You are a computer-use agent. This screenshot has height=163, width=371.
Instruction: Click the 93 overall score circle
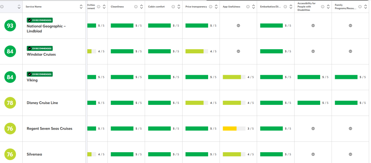(10, 26)
